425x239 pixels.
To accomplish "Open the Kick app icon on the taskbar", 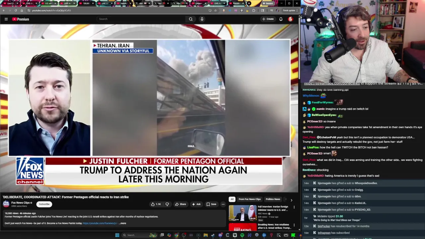I will pyautogui.click(x=293, y=235).
